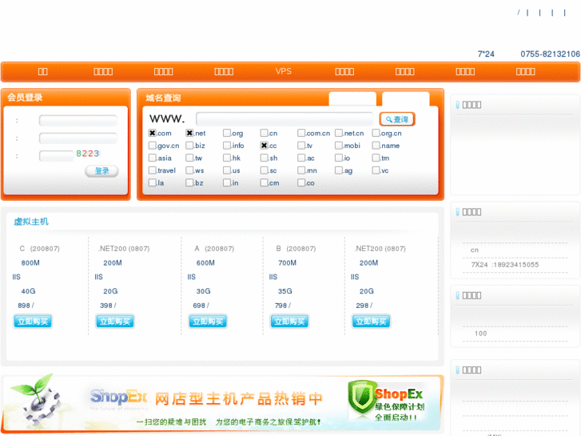Buy the 298 priced .NET200 hosting plan
This screenshot has height=436, width=581.
click(x=371, y=322)
